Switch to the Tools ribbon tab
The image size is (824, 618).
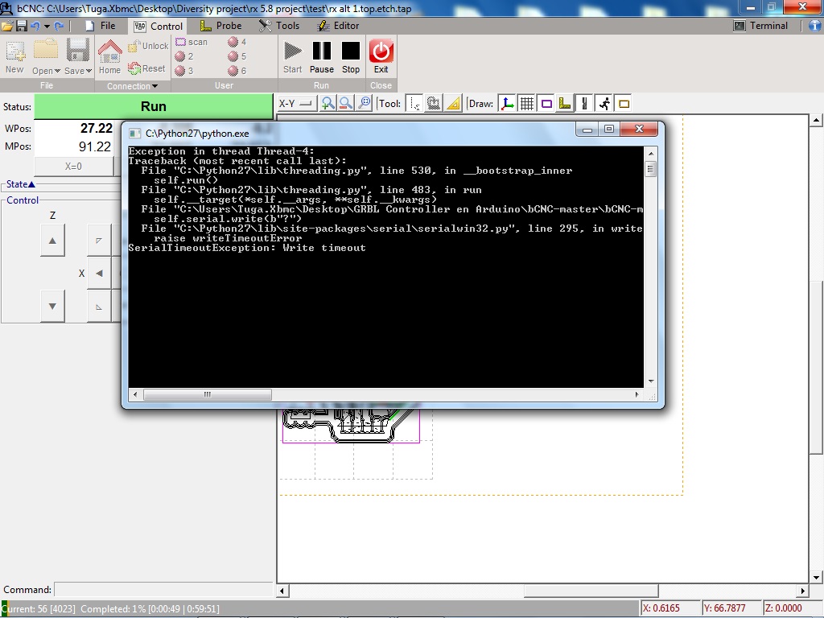click(x=279, y=26)
